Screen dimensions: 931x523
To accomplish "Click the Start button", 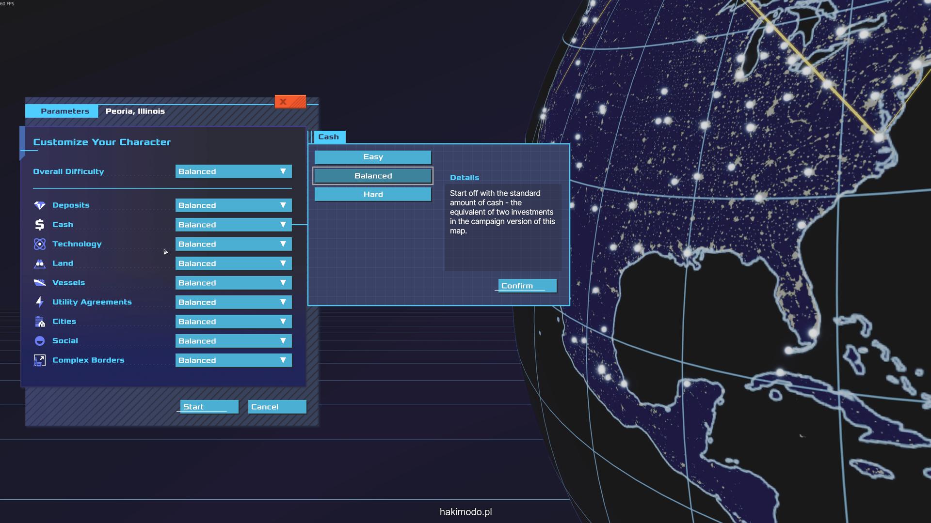I will pos(209,407).
